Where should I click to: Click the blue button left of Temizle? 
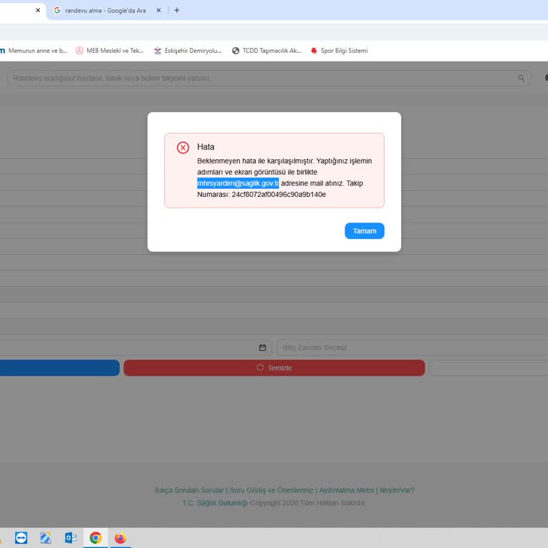point(59,367)
